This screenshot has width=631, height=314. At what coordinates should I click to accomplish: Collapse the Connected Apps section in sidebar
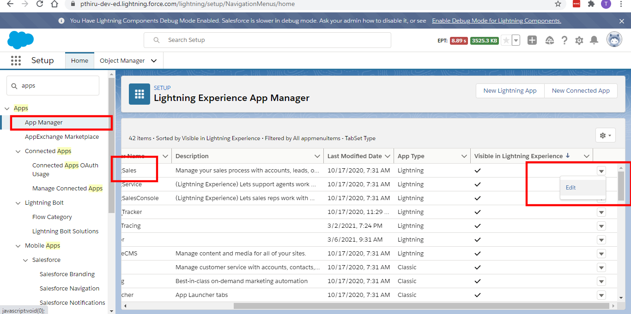pyautogui.click(x=18, y=151)
